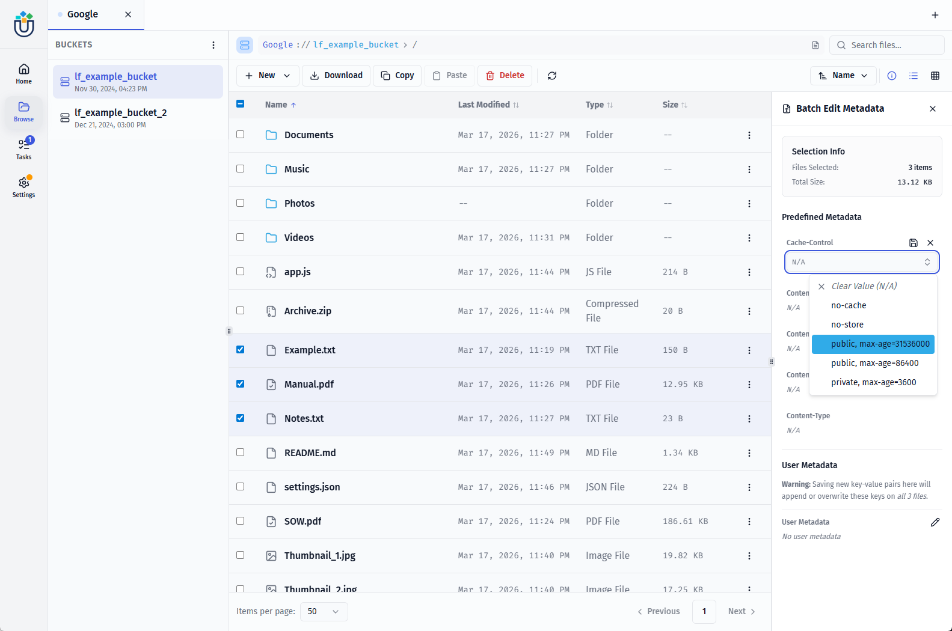
Task: Select the Thumbnail_1.jpg file name
Action: [x=320, y=556]
